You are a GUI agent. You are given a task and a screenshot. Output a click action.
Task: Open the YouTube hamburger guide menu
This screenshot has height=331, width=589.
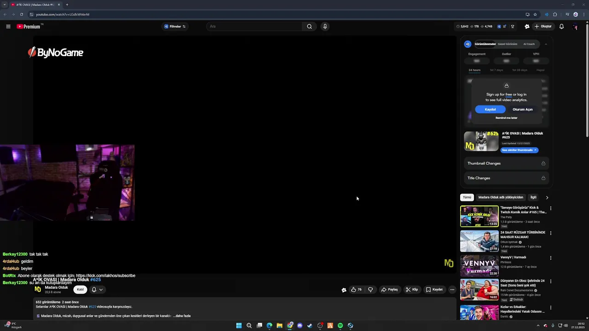tap(8, 27)
